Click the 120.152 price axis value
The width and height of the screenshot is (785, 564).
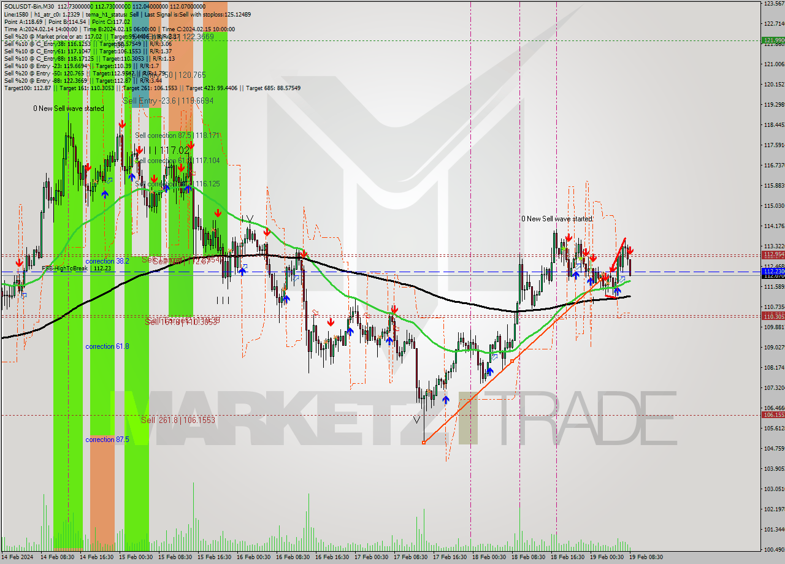[x=774, y=84]
